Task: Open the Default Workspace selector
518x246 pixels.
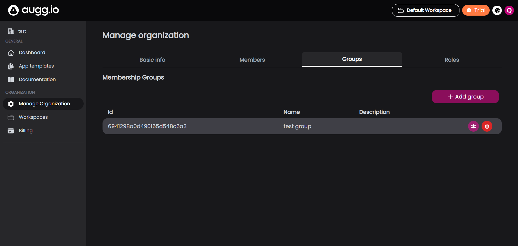Action: tap(425, 10)
